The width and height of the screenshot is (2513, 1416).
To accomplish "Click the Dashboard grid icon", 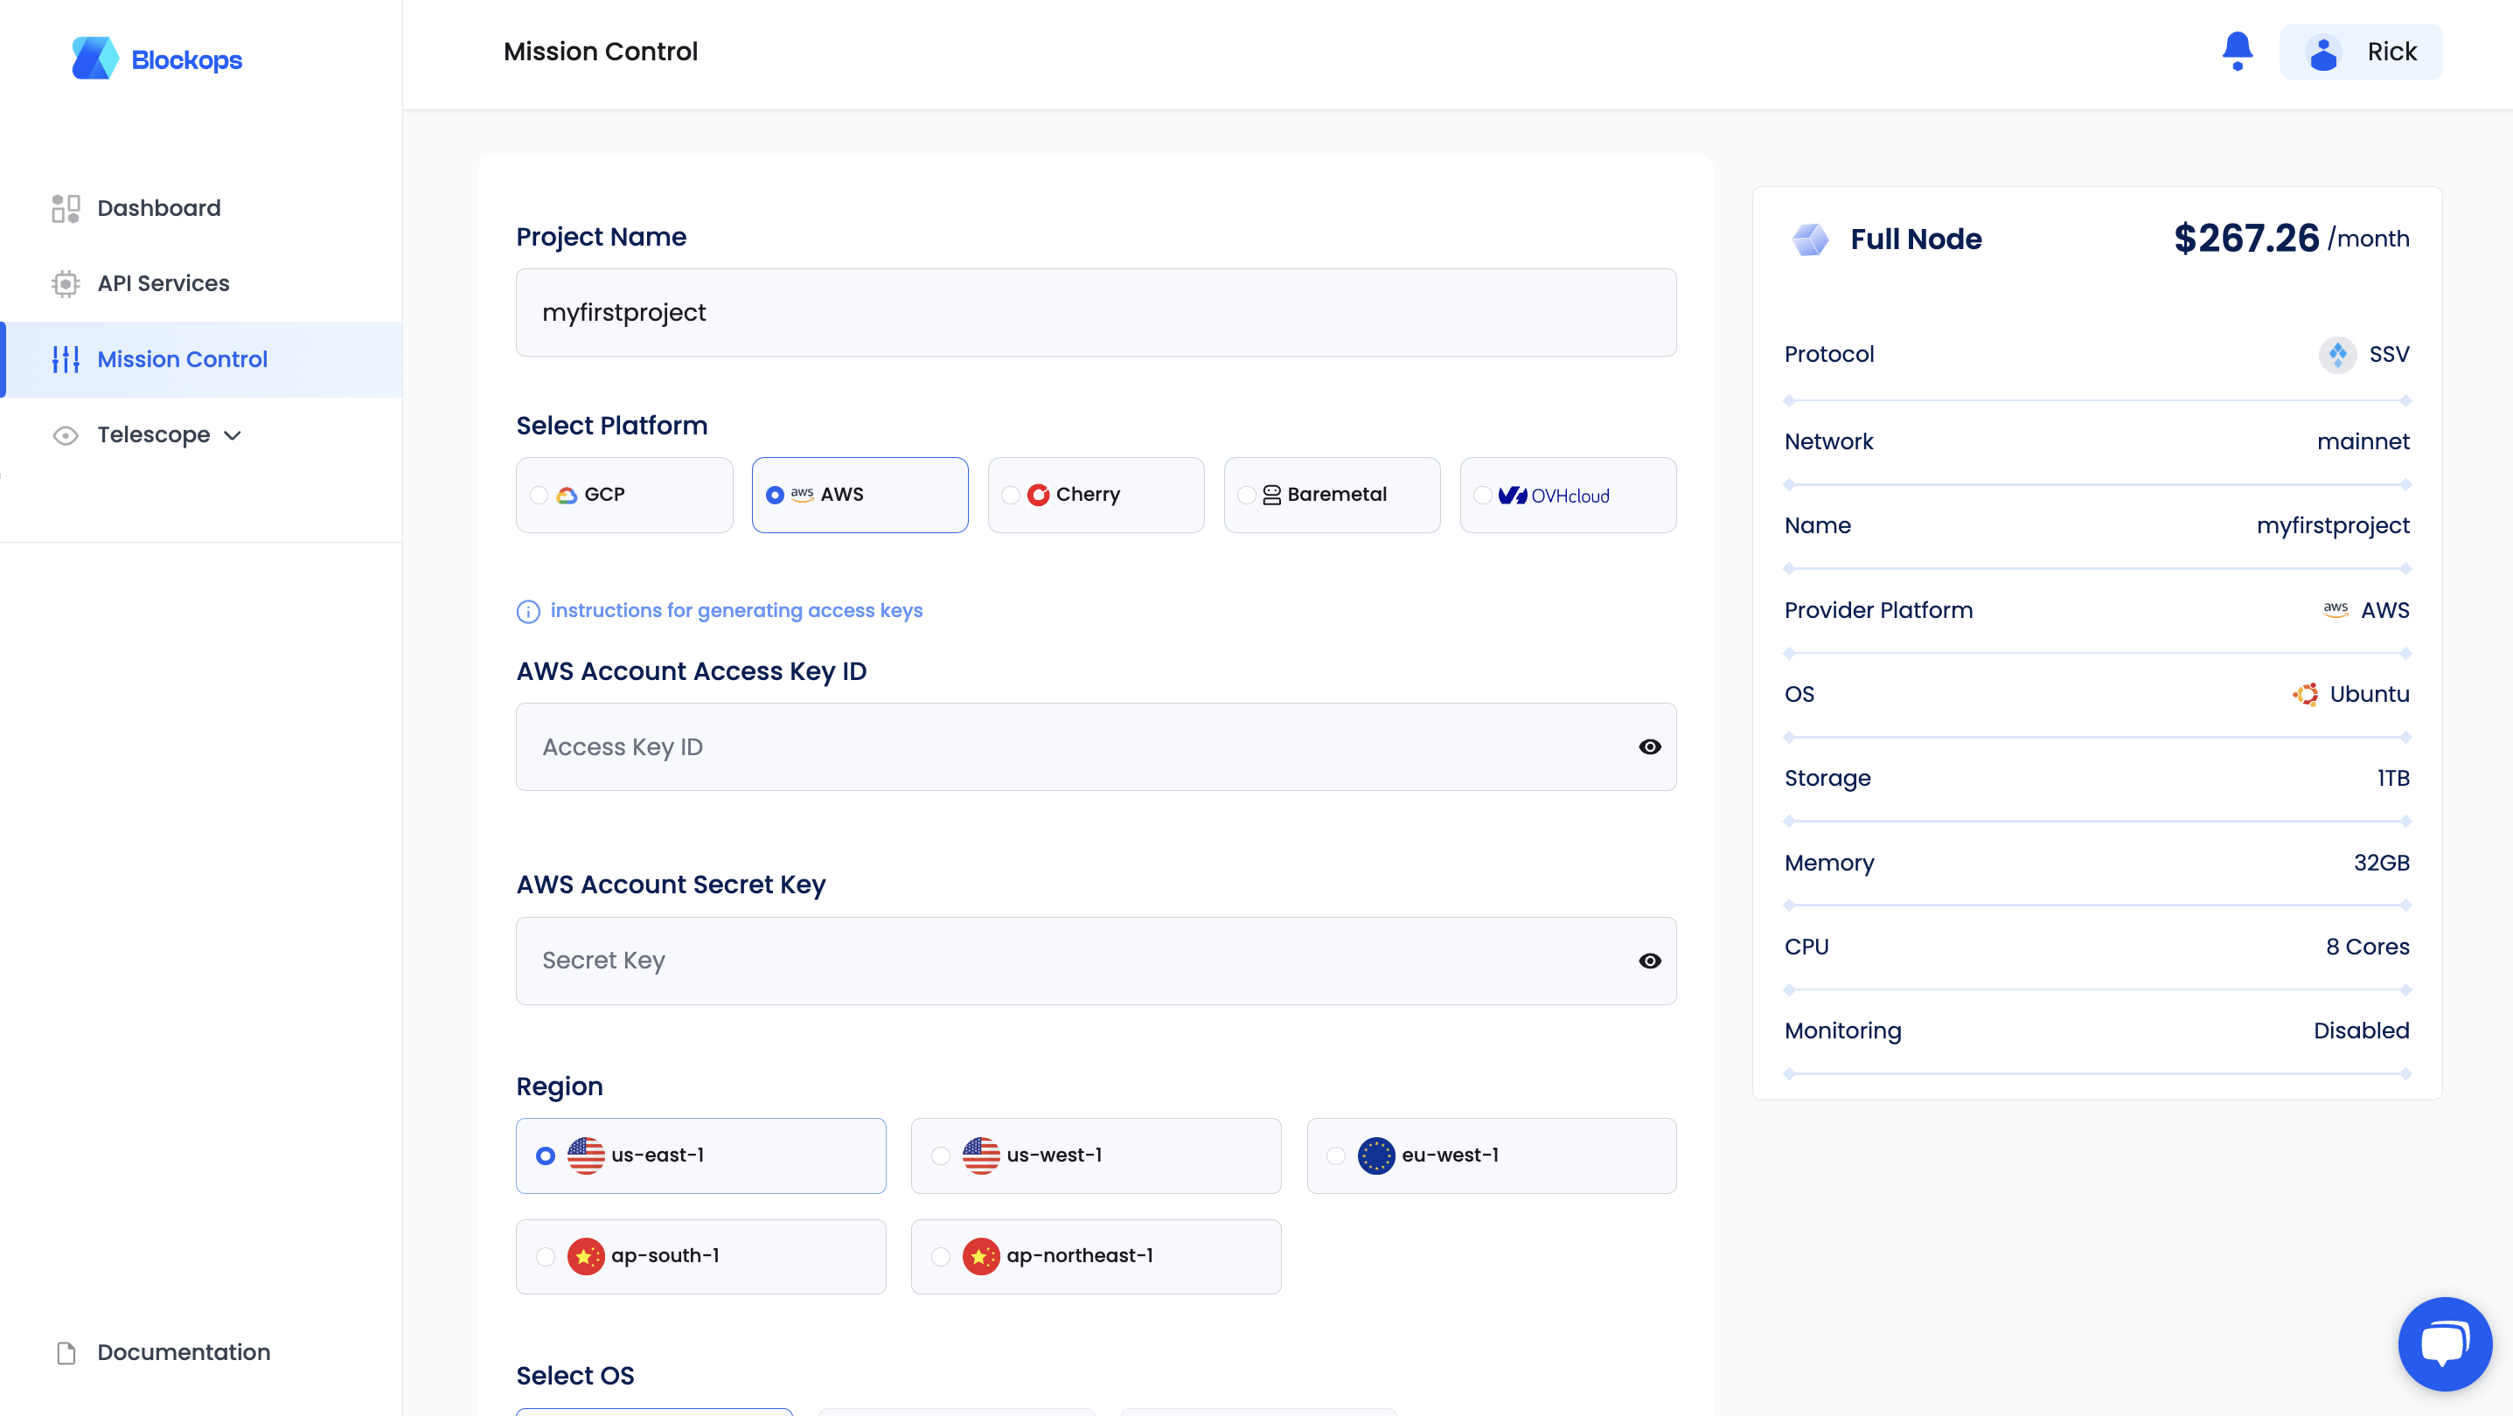I will [66, 208].
